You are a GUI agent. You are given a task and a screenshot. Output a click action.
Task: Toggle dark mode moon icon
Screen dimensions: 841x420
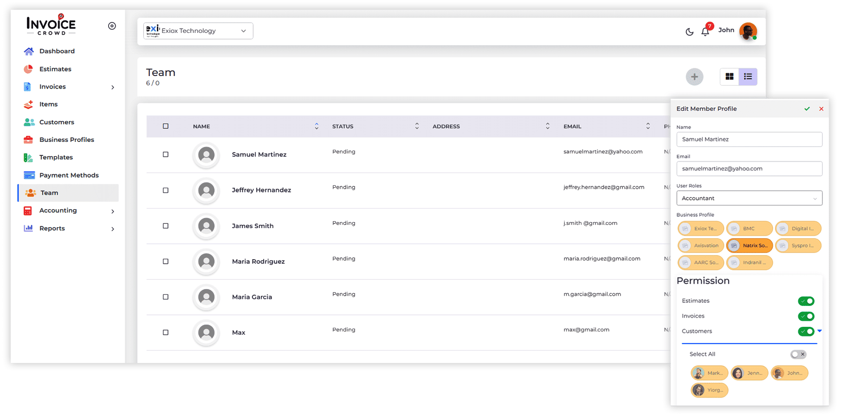[x=689, y=32]
